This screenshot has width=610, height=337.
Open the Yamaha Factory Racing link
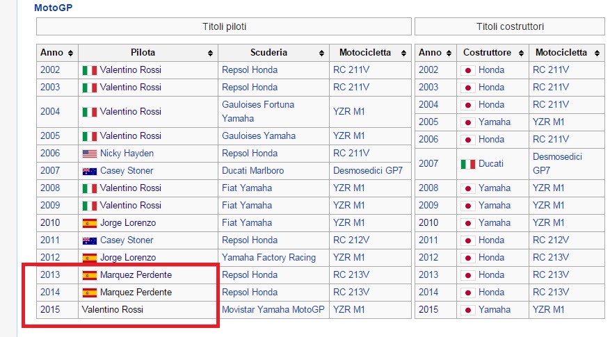coord(268,257)
